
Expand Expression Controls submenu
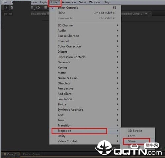pos(85,57)
